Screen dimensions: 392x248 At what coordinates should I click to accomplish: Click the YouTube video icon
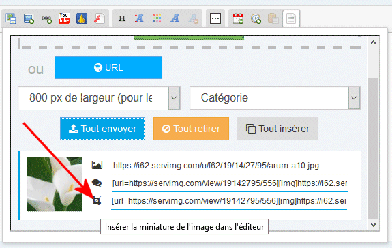pos(64,18)
